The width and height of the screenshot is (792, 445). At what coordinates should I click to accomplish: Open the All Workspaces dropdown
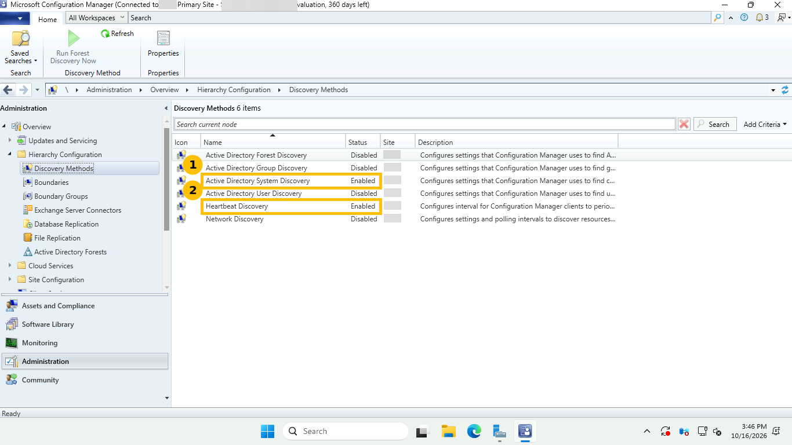coord(96,18)
